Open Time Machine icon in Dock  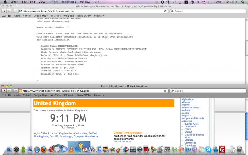[x=140, y=149]
